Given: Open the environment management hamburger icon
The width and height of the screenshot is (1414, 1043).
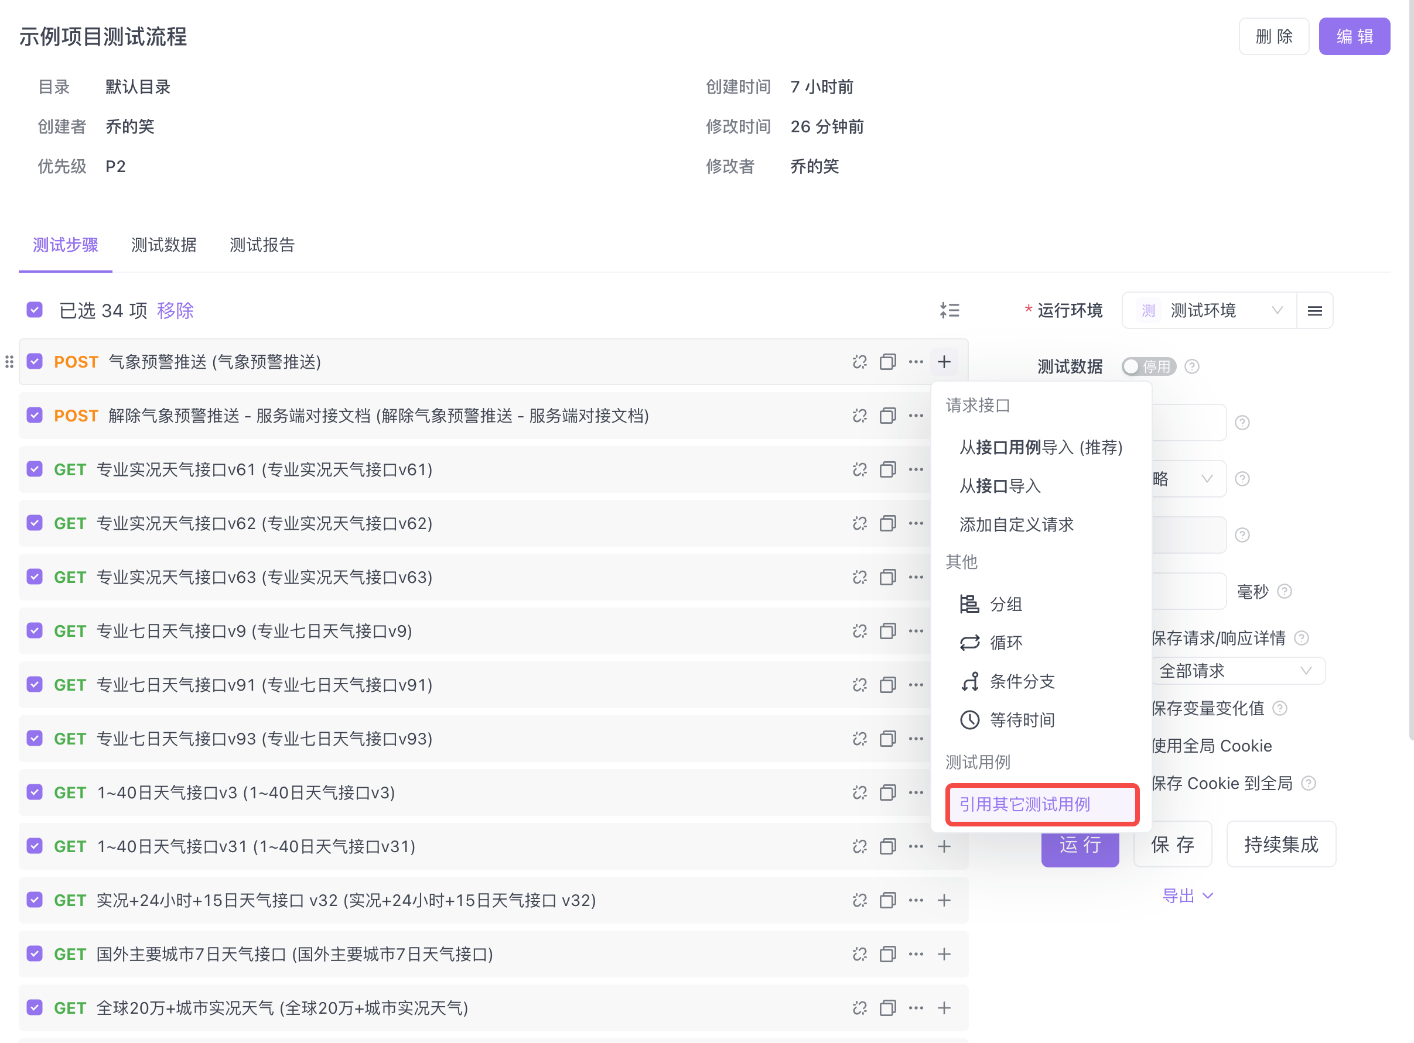Looking at the screenshot, I should click(x=1315, y=311).
